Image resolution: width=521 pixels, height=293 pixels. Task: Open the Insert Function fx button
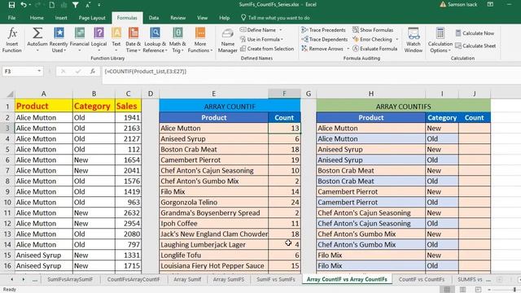12,40
